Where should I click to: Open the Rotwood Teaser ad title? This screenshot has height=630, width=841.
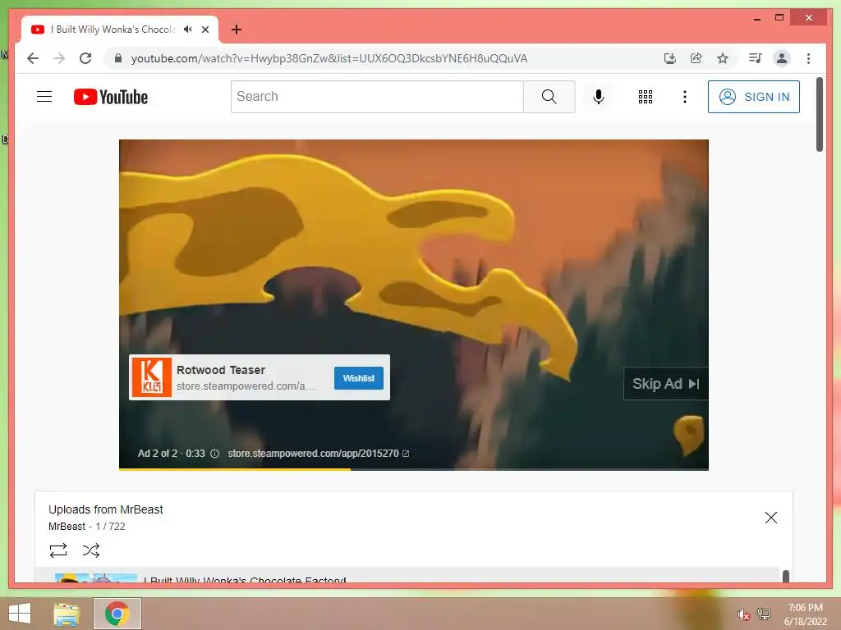pos(221,370)
